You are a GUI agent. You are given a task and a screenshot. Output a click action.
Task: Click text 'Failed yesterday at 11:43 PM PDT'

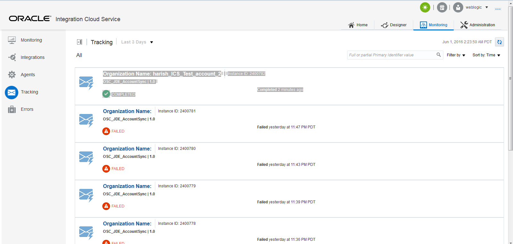click(286, 165)
